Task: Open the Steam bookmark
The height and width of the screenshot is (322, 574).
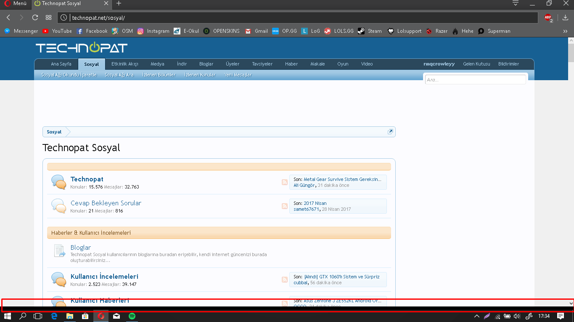Action: (370, 31)
